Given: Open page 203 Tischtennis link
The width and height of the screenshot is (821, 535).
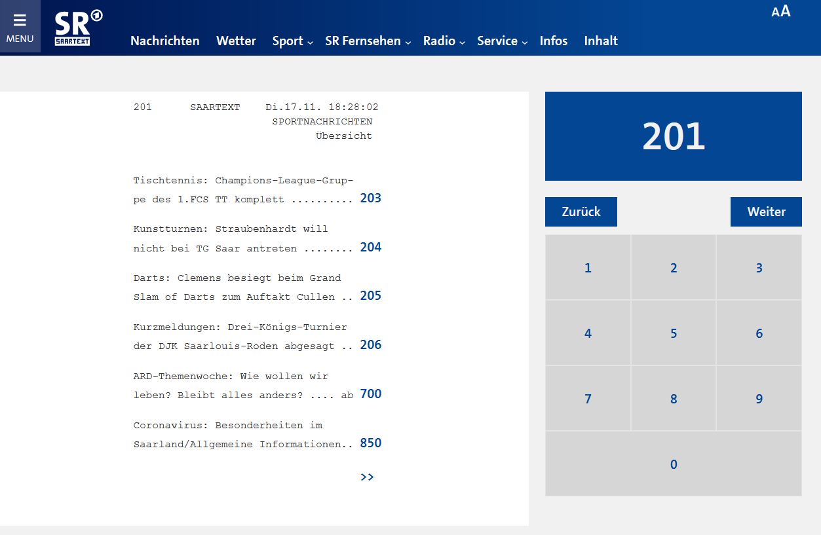Looking at the screenshot, I should 370,198.
